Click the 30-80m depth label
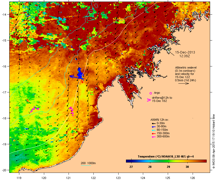Image resolution: width=217 pixels, height=180 pixels. [x=161, y=127]
